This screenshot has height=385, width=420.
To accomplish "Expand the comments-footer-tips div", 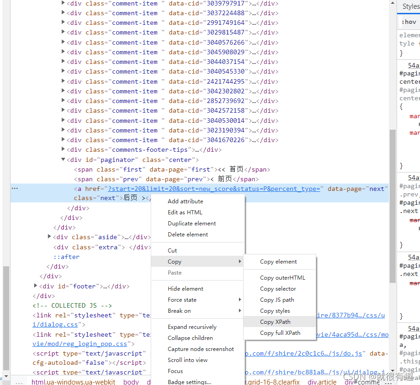I will [63, 149].
